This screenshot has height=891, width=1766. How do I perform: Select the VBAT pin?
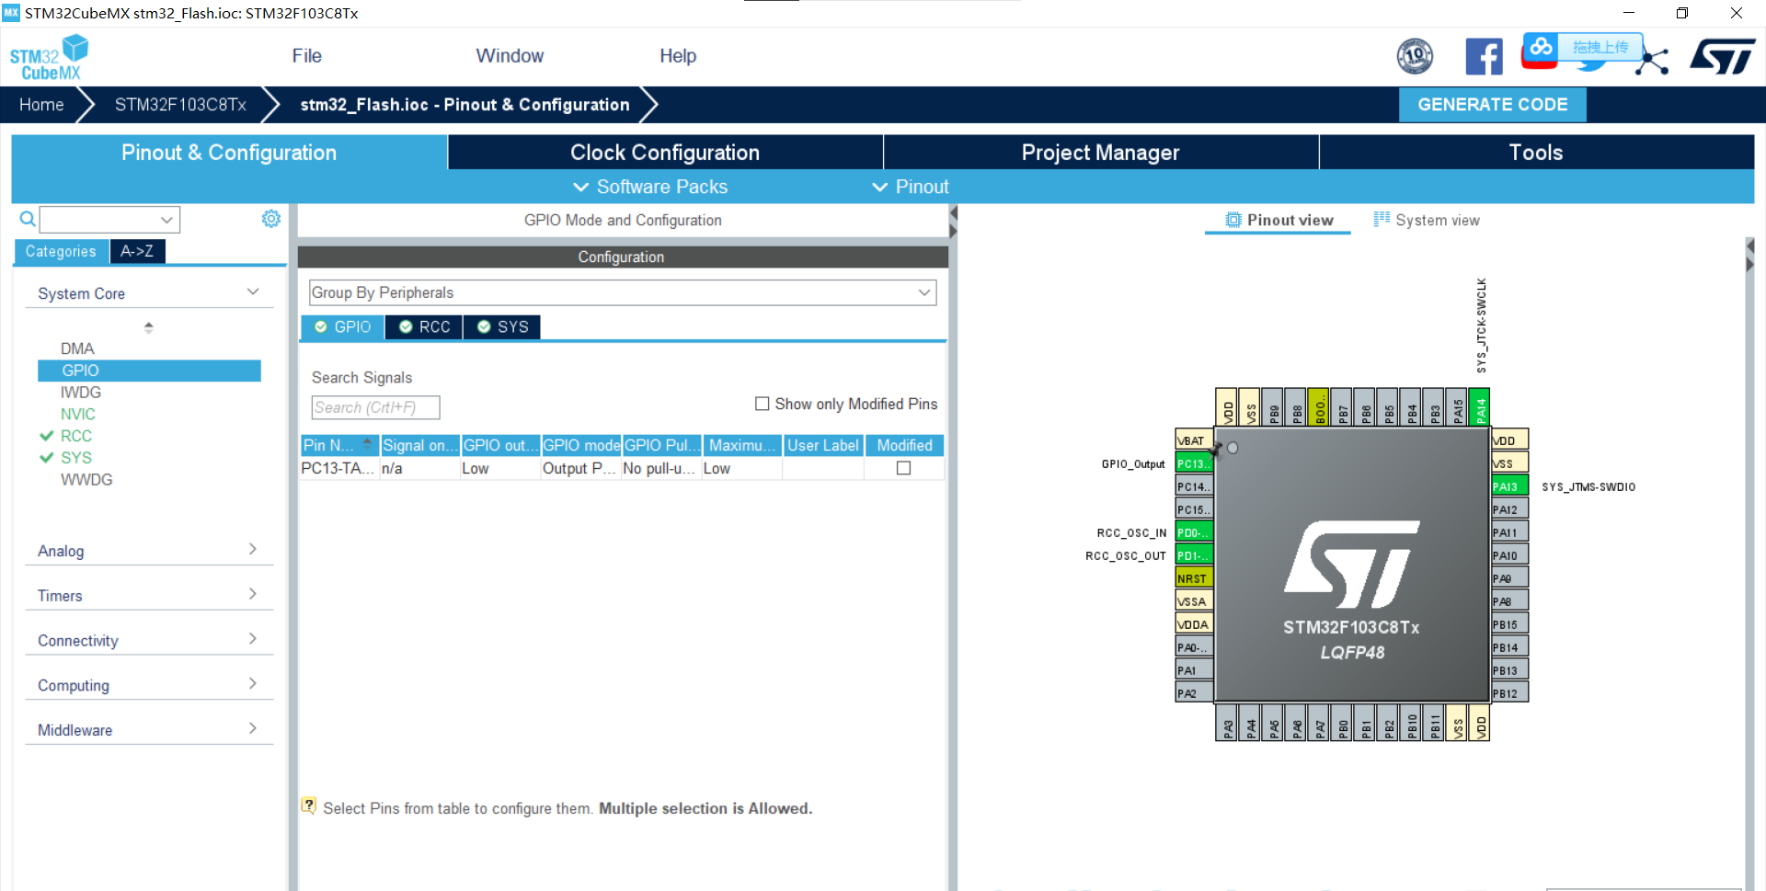tap(1194, 440)
